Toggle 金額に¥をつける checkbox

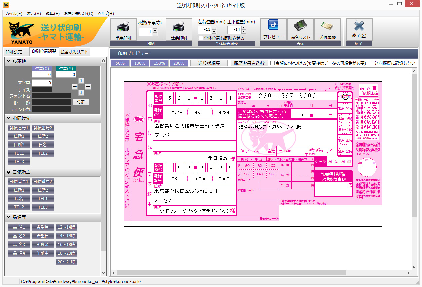273,63
